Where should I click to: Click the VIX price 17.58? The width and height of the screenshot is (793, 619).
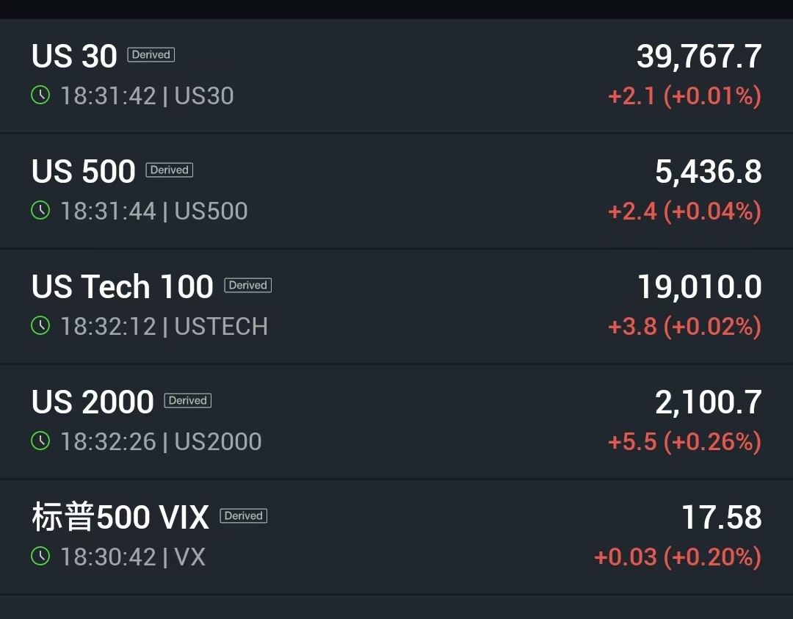tap(721, 518)
